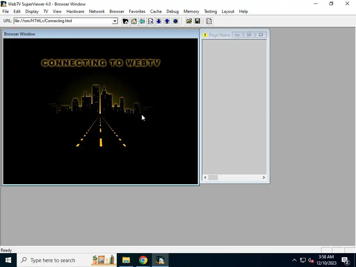Open the Display menu
This screenshot has height=267, width=356.
pos(32,11)
